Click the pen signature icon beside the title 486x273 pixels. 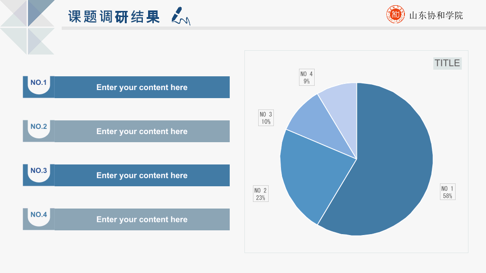point(181,16)
